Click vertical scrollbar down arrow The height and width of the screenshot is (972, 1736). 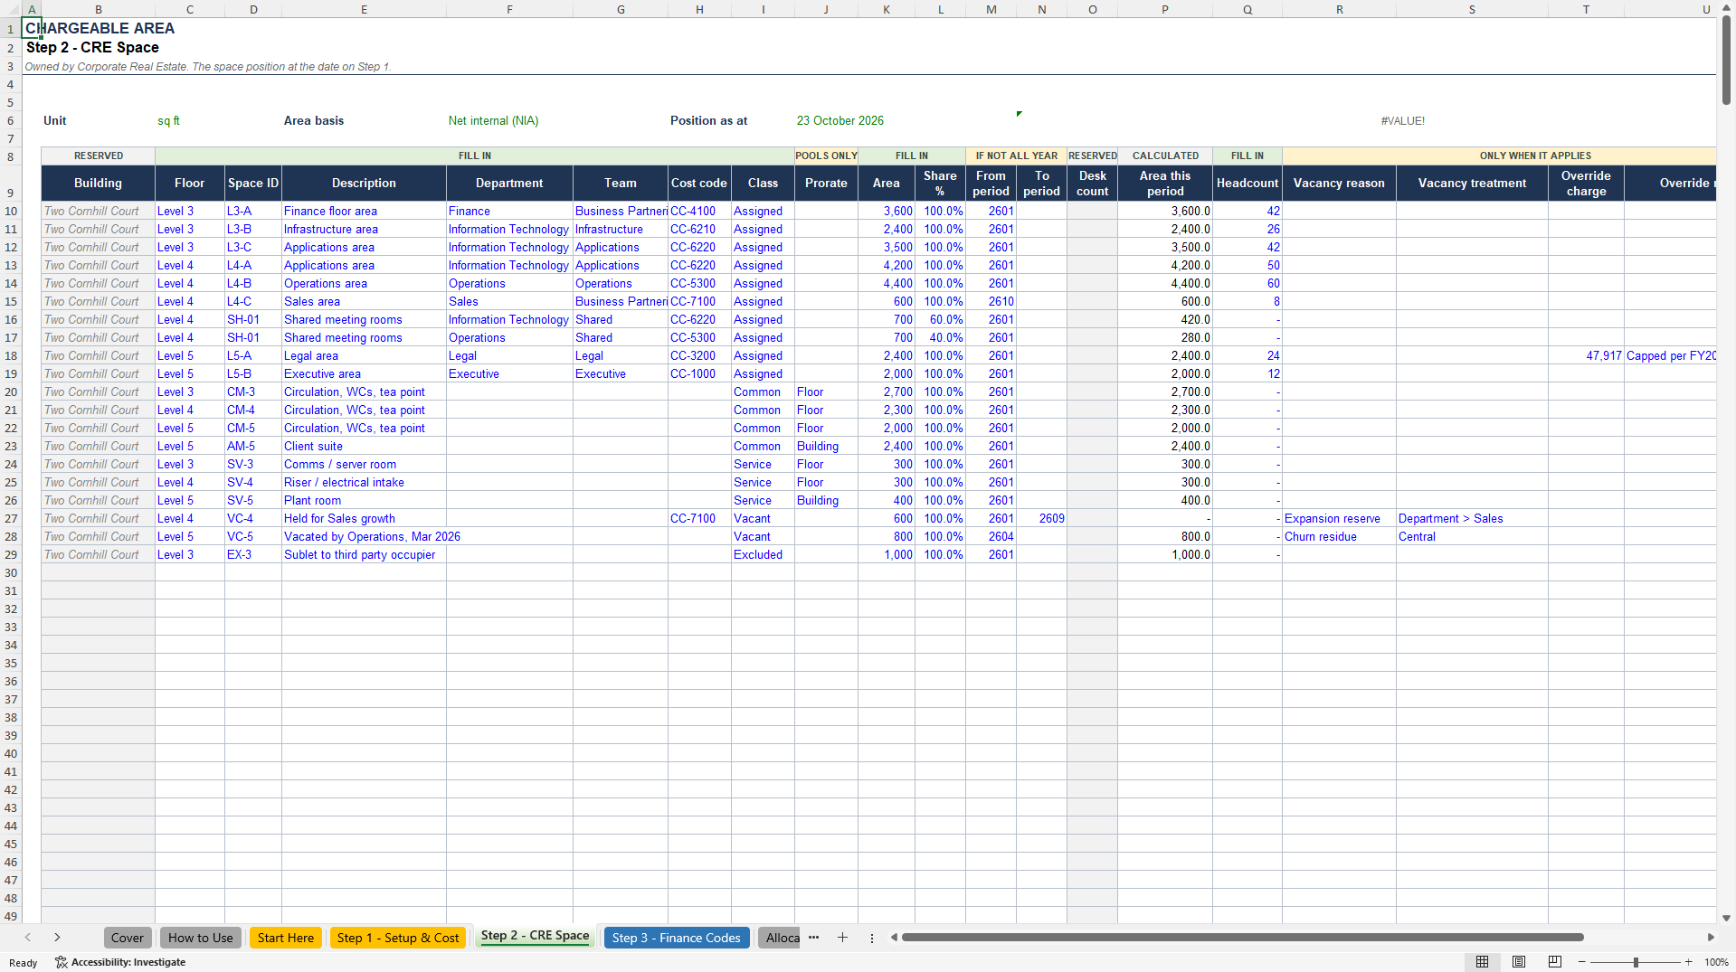tap(1726, 918)
